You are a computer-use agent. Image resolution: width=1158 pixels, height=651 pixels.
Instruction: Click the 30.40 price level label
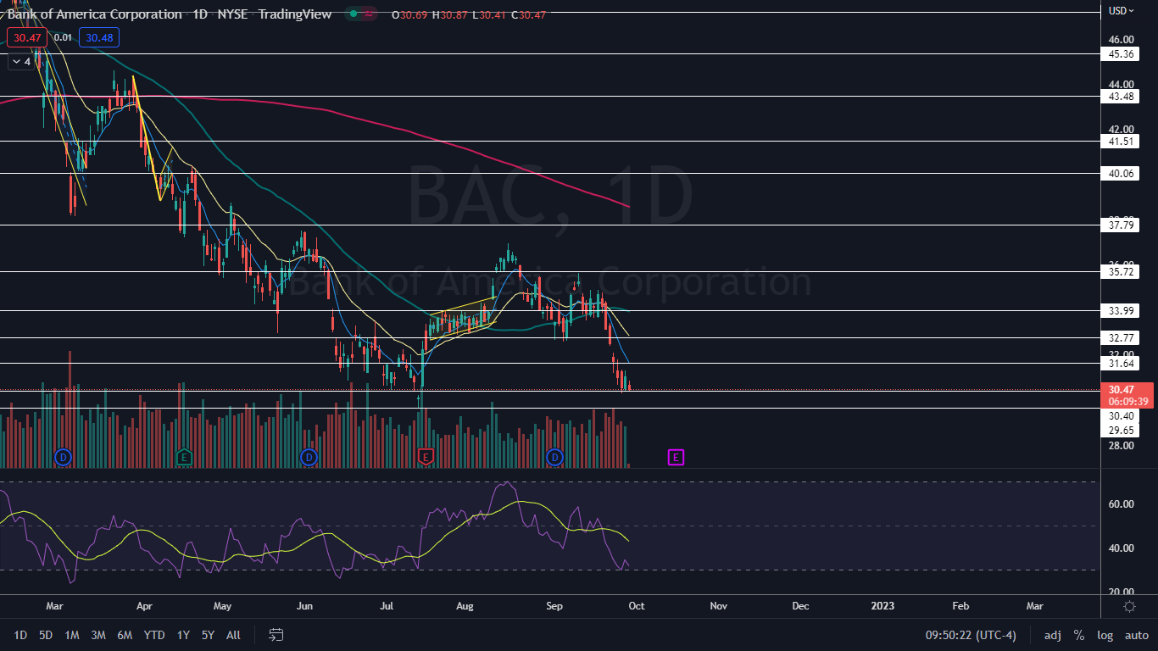point(1122,416)
